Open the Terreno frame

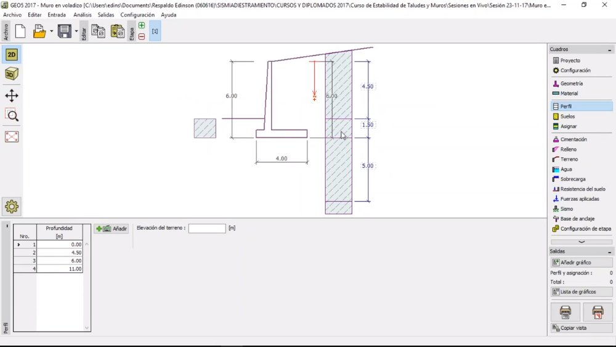click(x=581, y=159)
